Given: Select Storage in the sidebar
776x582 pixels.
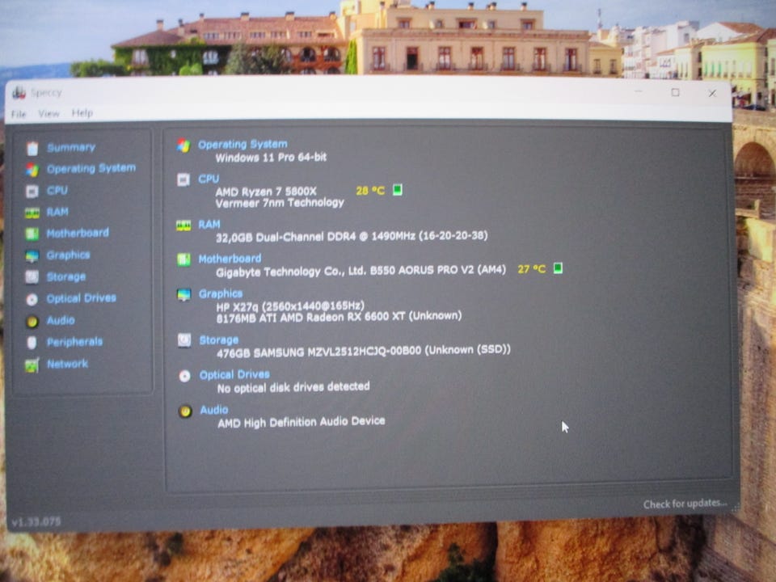Looking at the screenshot, I should (x=65, y=276).
